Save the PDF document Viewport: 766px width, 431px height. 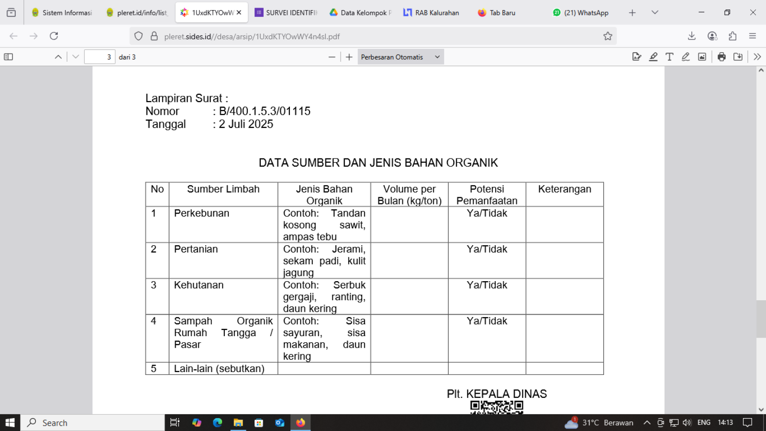click(x=738, y=57)
